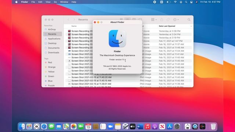Open the Wi-Fi menu bar icon
This screenshot has height=132, width=235.
pos(175,2)
